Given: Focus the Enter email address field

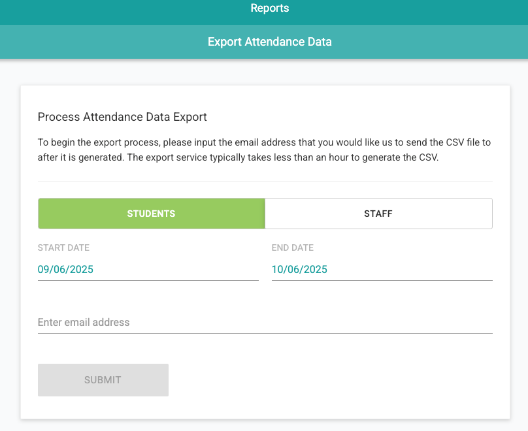Looking at the screenshot, I should (x=265, y=323).
